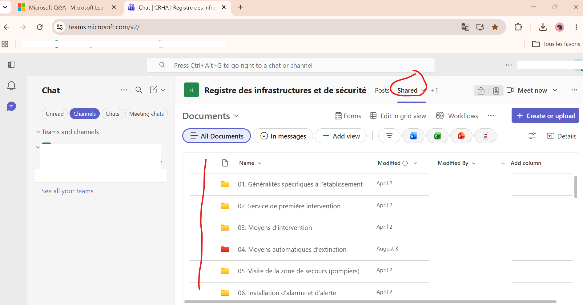Expand new chat options chevron
Image resolution: width=583 pixels, height=305 pixels.
(x=163, y=90)
